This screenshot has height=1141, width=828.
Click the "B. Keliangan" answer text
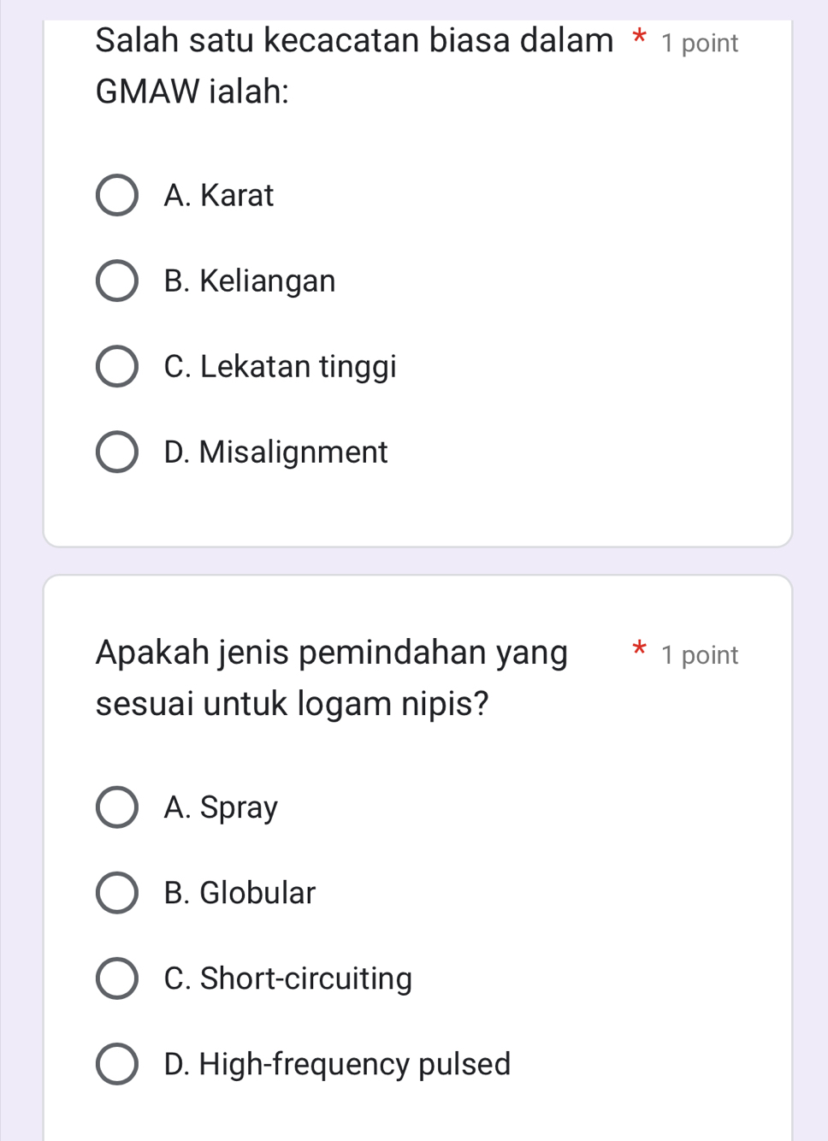coord(250,281)
